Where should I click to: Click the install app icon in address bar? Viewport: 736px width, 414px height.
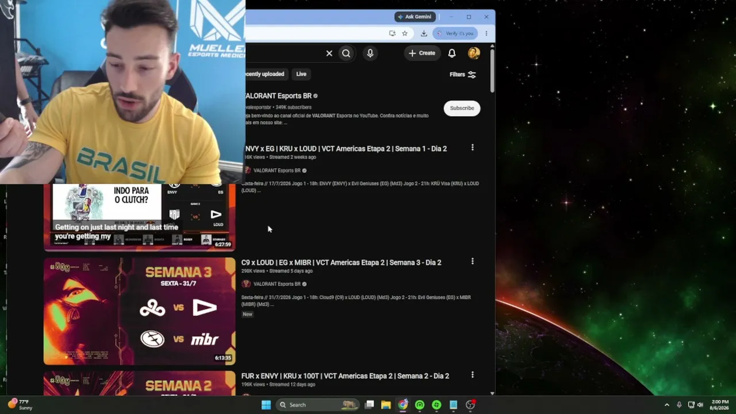click(392, 33)
